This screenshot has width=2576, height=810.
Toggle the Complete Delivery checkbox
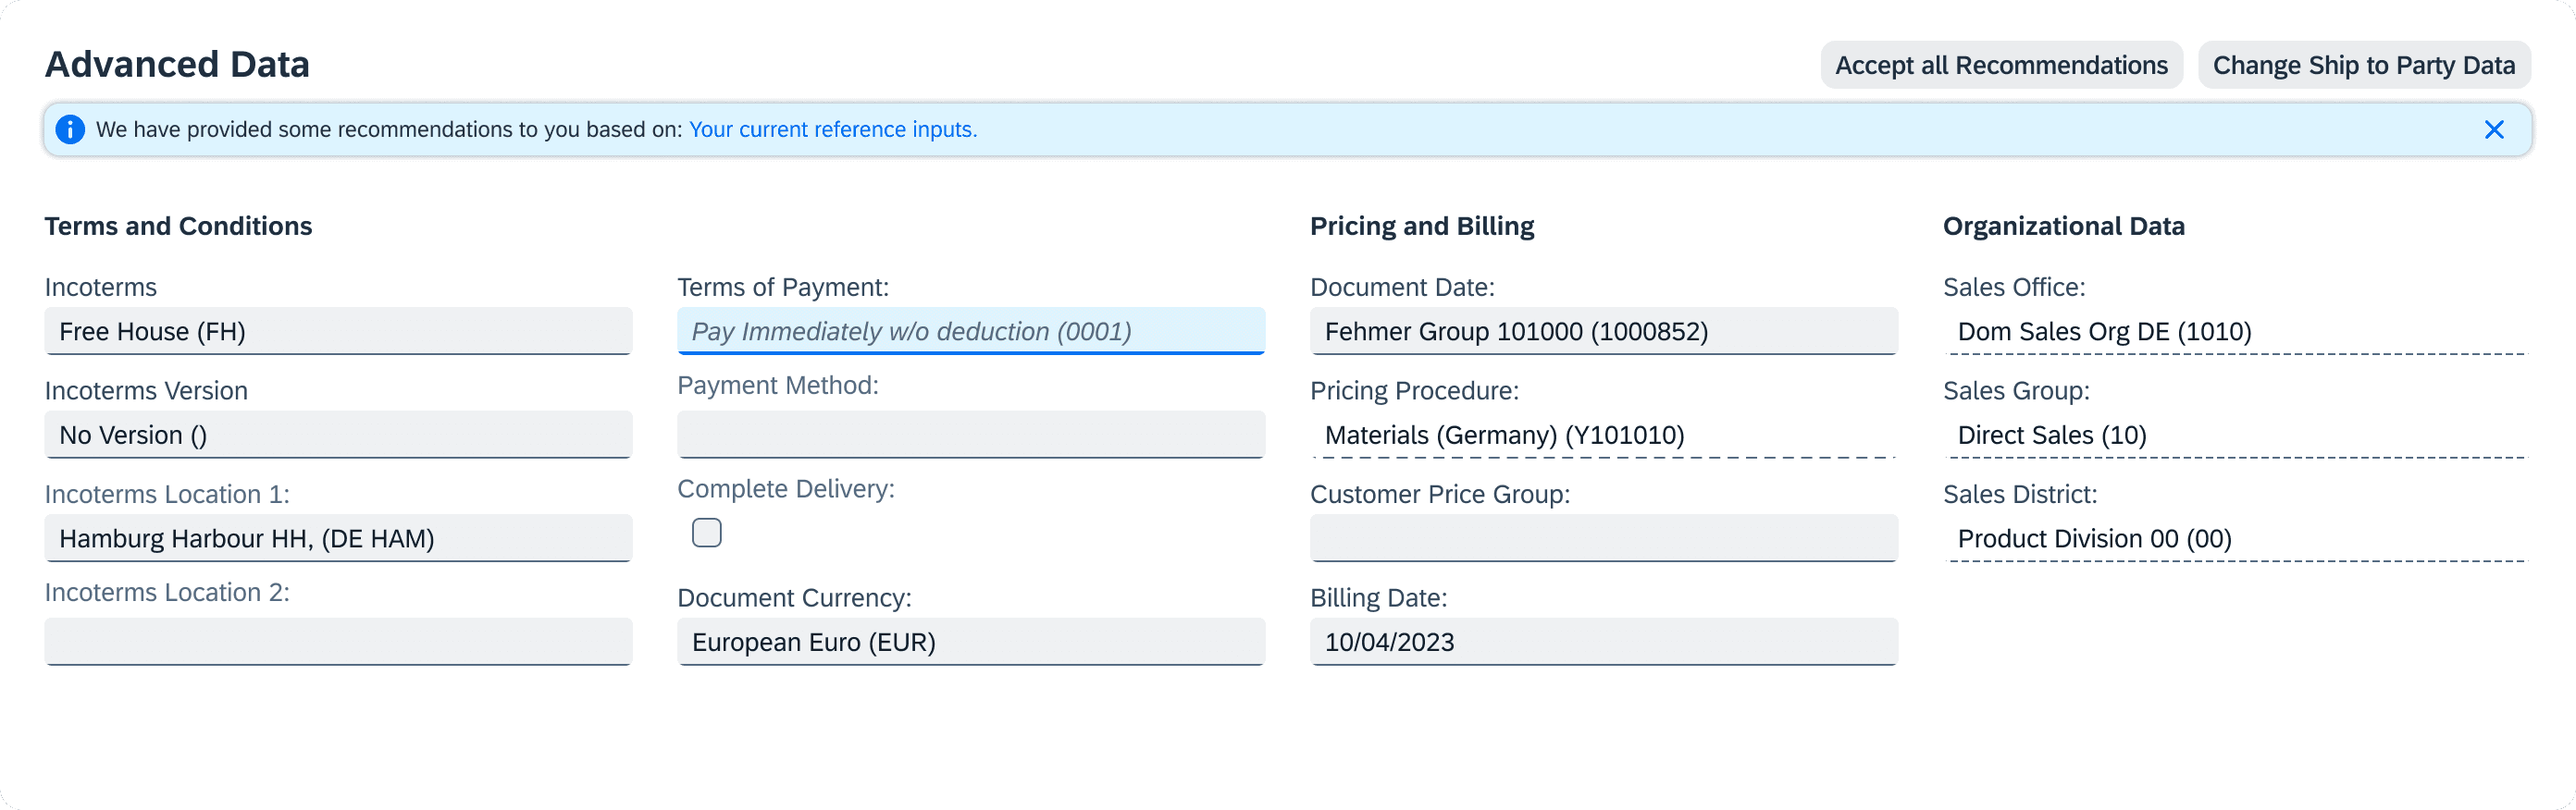pyautogui.click(x=706, y=534)
